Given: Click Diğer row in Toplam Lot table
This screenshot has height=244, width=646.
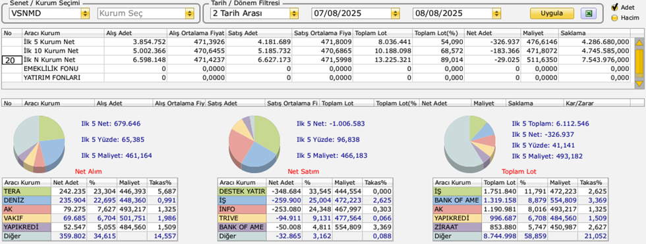Looking at the screenshot, I should pyautogui.click(x=521, y=237).
